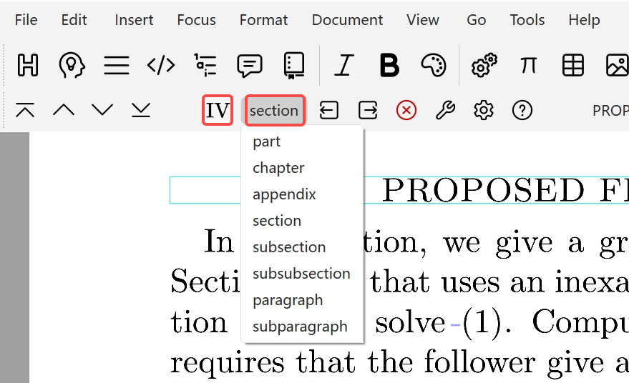
Task: Click the word 'solve' in the paragraph
Action: click(x=410, y=322)
